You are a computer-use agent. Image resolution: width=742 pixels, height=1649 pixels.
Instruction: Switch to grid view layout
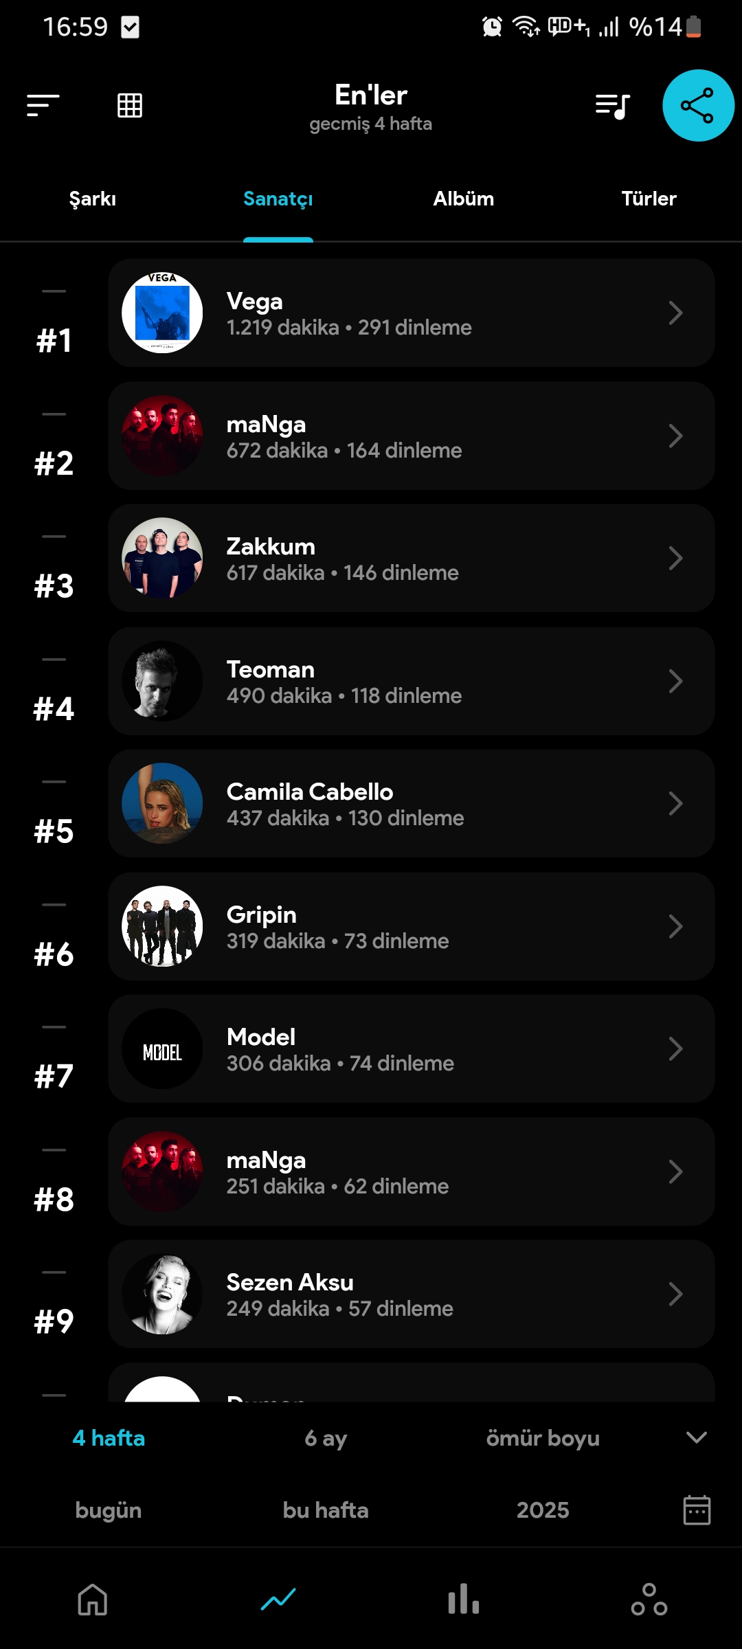130,106
